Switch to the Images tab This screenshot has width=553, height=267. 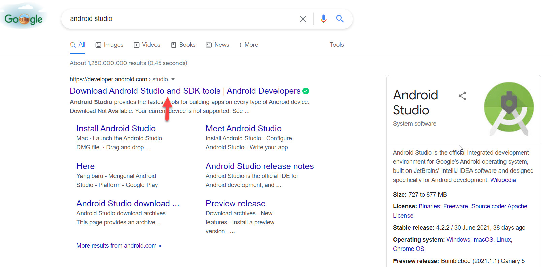[x=109, y=45]
